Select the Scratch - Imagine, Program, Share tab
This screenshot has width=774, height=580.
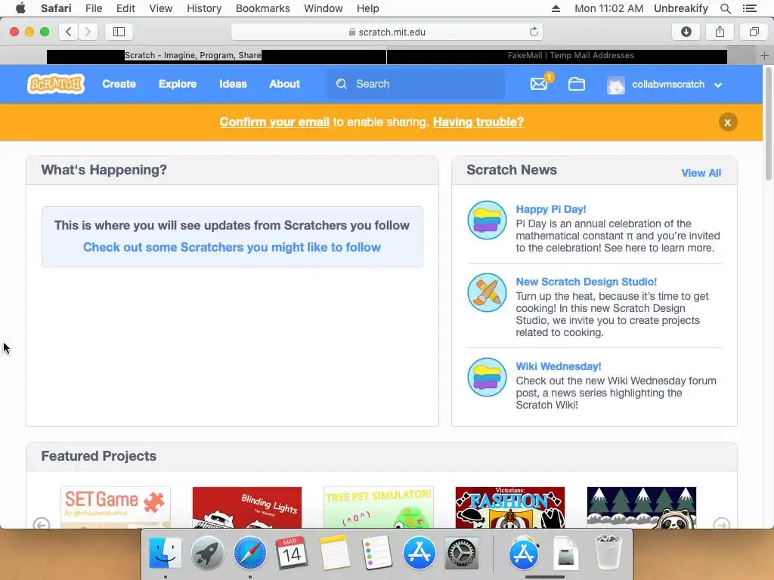pyautogui.click(x=216, y=56)
